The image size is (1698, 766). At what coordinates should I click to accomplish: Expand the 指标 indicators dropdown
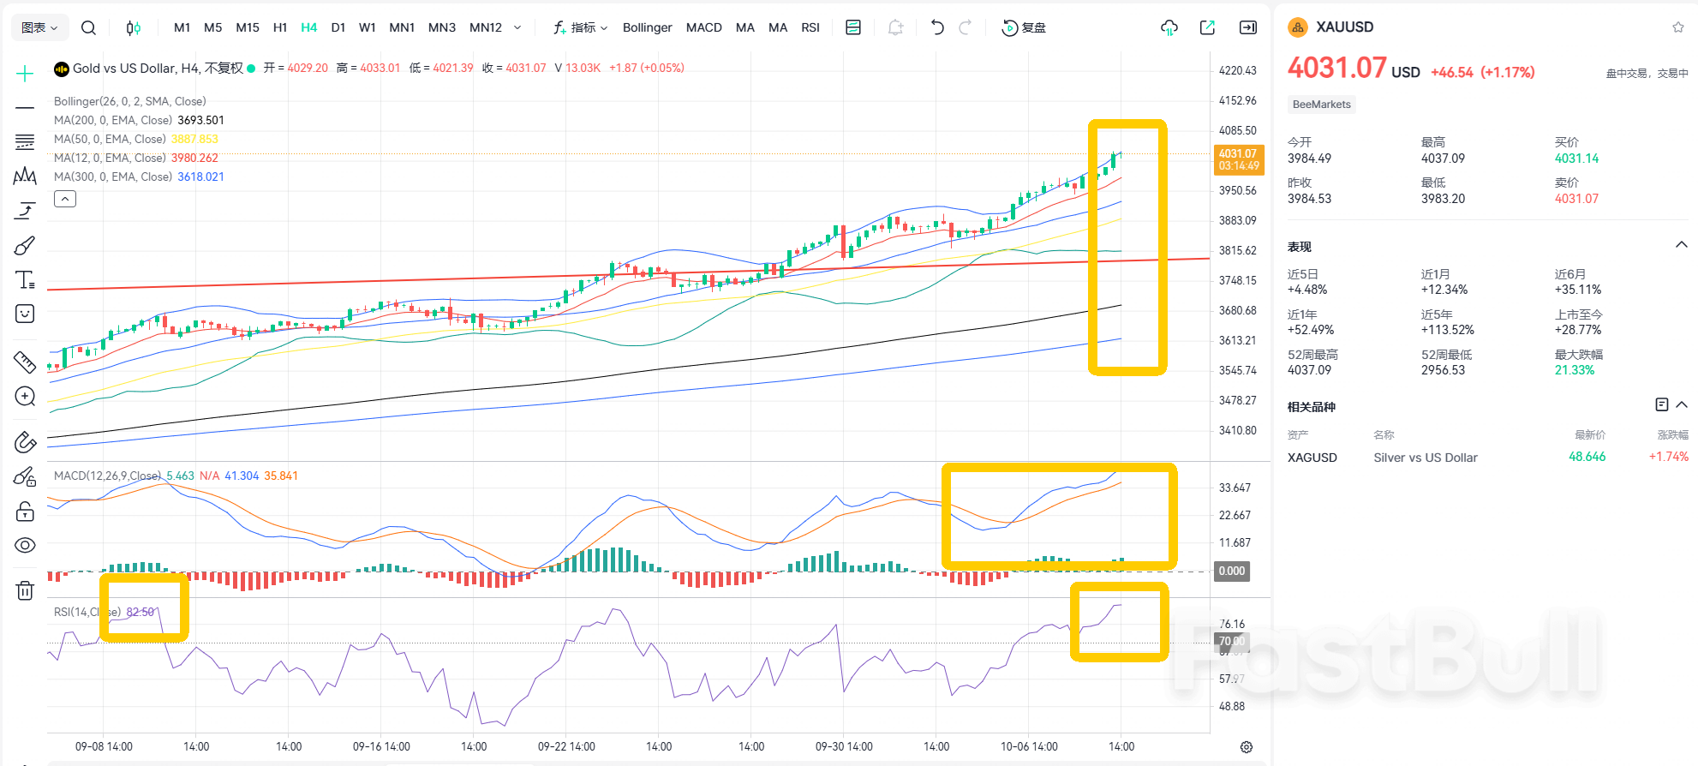click(x=581, y=27)
